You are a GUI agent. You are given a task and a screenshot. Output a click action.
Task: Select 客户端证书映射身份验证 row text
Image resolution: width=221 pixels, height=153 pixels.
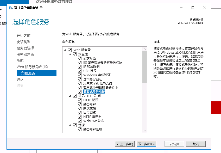[100, 88]
